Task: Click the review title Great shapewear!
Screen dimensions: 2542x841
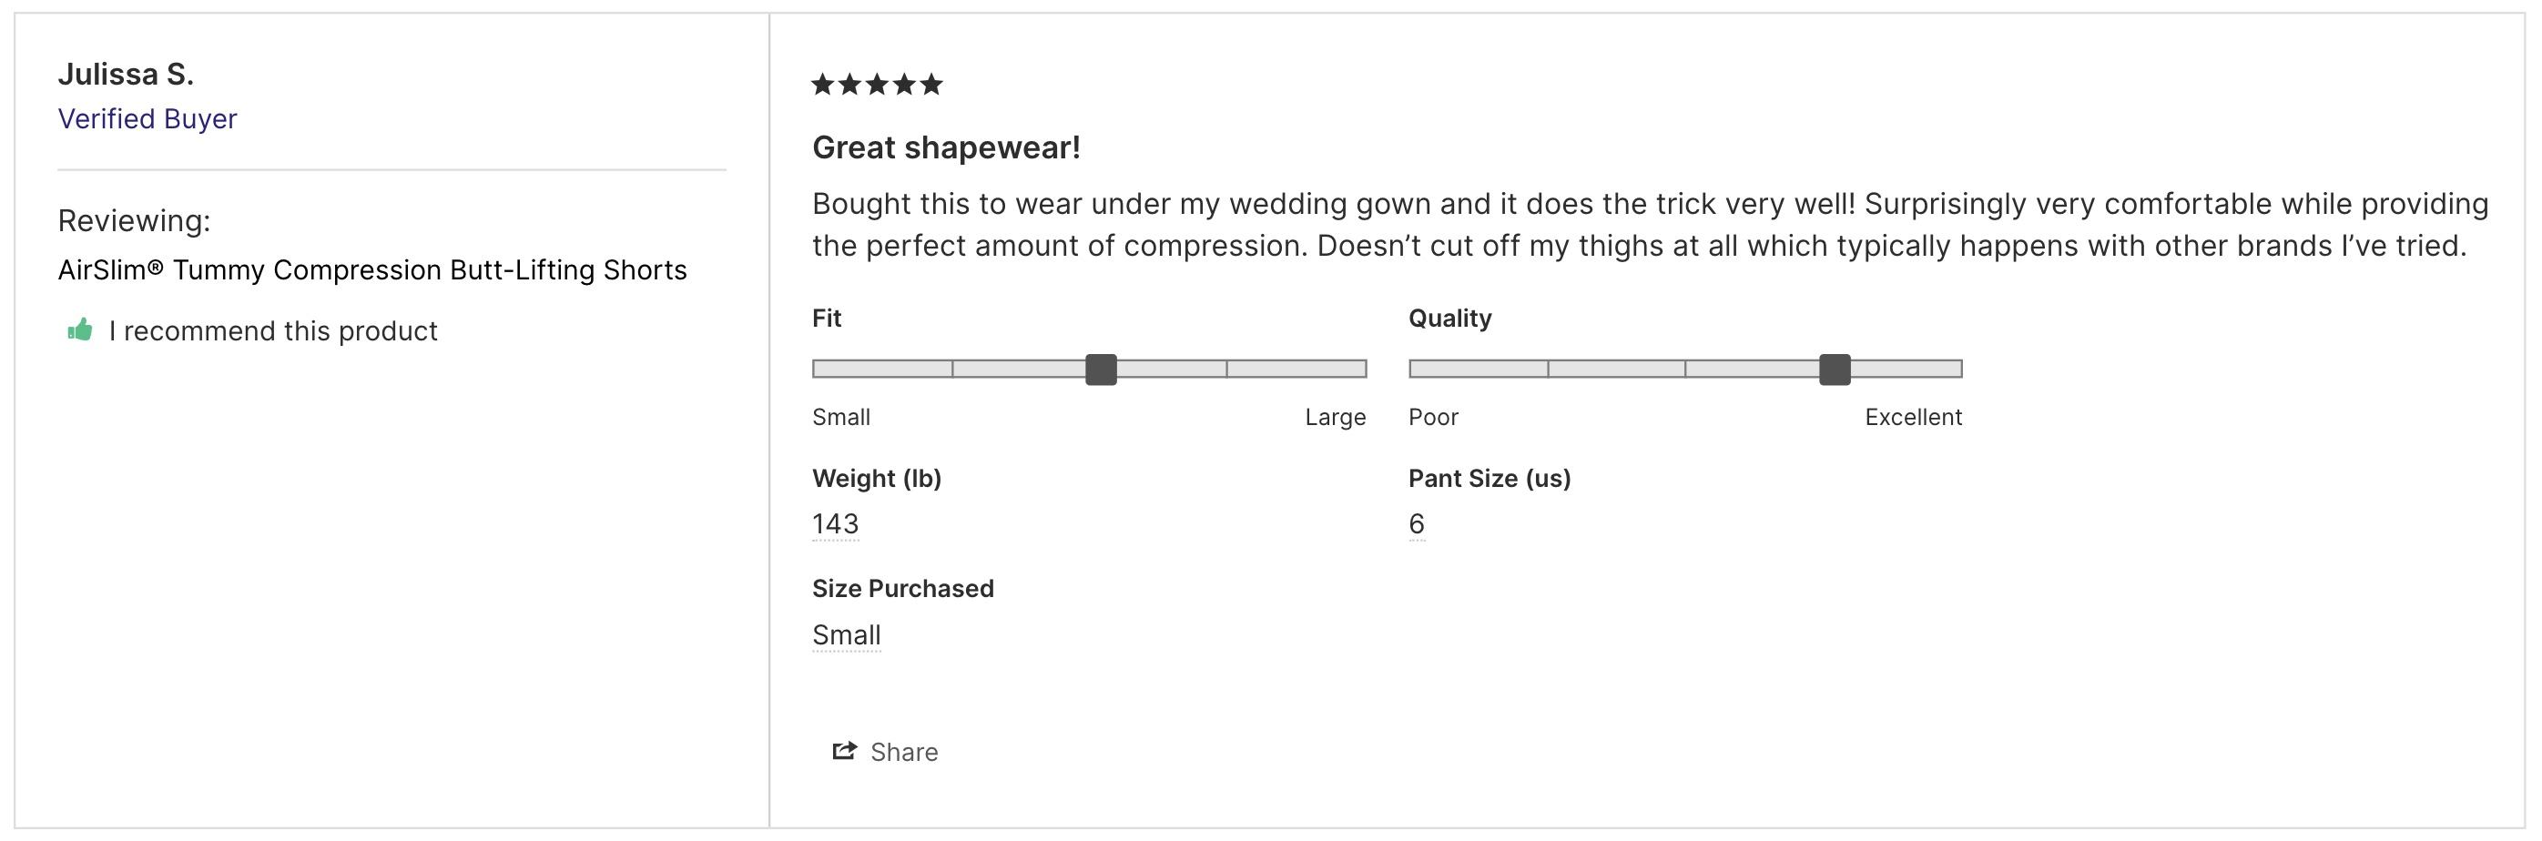Action: pos(946,147)
